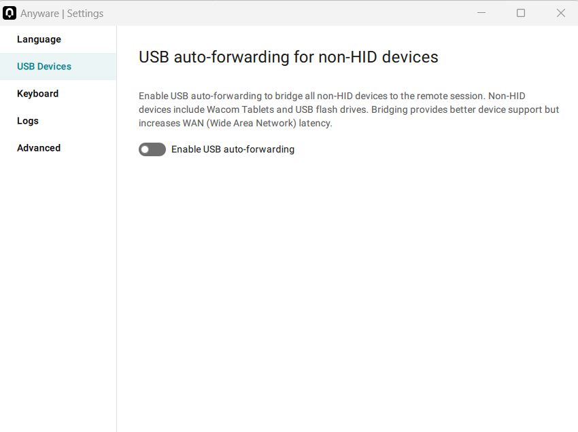Click the 'USB auto-forwarding for non-HID devices' heading
This screenshot has width=578, height=432.
click(288, 57)
